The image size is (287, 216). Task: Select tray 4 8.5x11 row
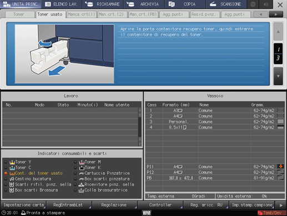[215, 127]
